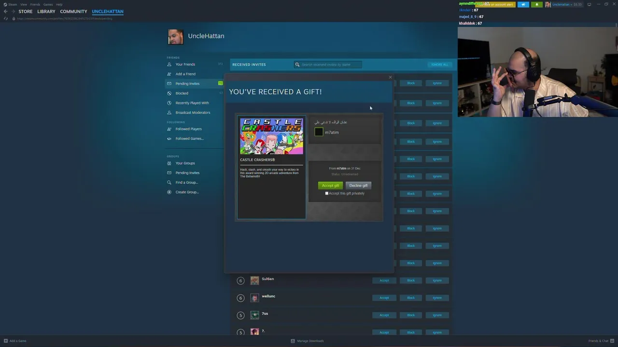Screen dimensions: 618x347
Task: Open the Help menu
Action: pos(59,4)
